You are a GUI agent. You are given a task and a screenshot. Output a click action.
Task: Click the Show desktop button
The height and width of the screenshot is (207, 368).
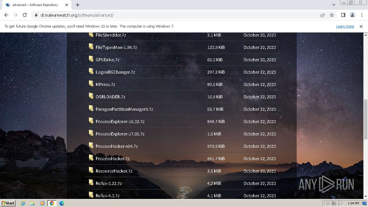click(x=365, y=203)
